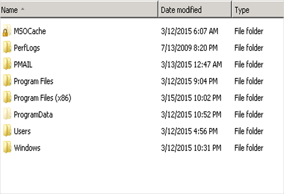Screen dimensions: 284x194
Task: Click the sort arrow next to Name
Action: (23, 8)
